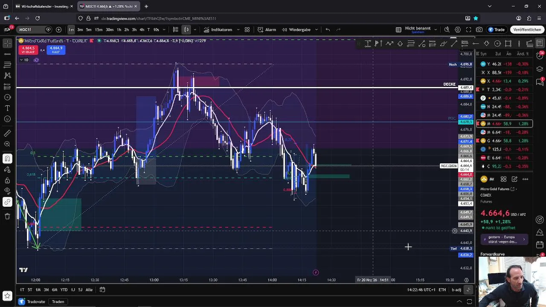
Task: Select Alle date range at bottom
Action: click(x=89, y=290)
